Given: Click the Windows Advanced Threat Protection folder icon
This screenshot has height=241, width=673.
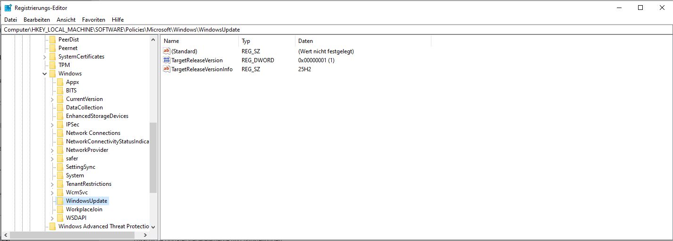Looking at the screenshot, I should coord(52,226).
